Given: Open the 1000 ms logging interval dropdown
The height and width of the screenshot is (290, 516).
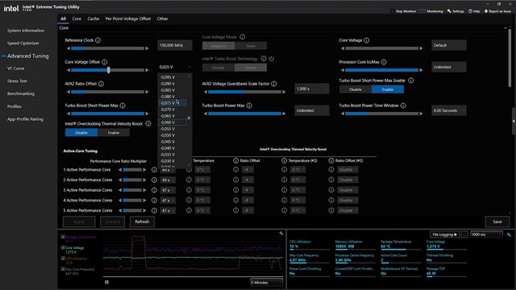Looking at the screenshot, I should tap(486, 234).
